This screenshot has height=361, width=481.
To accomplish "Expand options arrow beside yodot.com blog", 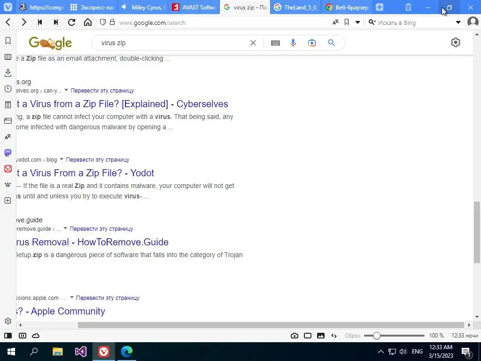I will coord(62,159).
